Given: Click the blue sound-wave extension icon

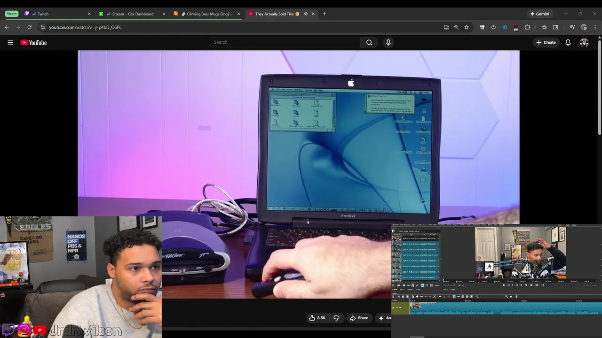Looking at the screenshot, I should pyautogui.click(x=505, y=27).
